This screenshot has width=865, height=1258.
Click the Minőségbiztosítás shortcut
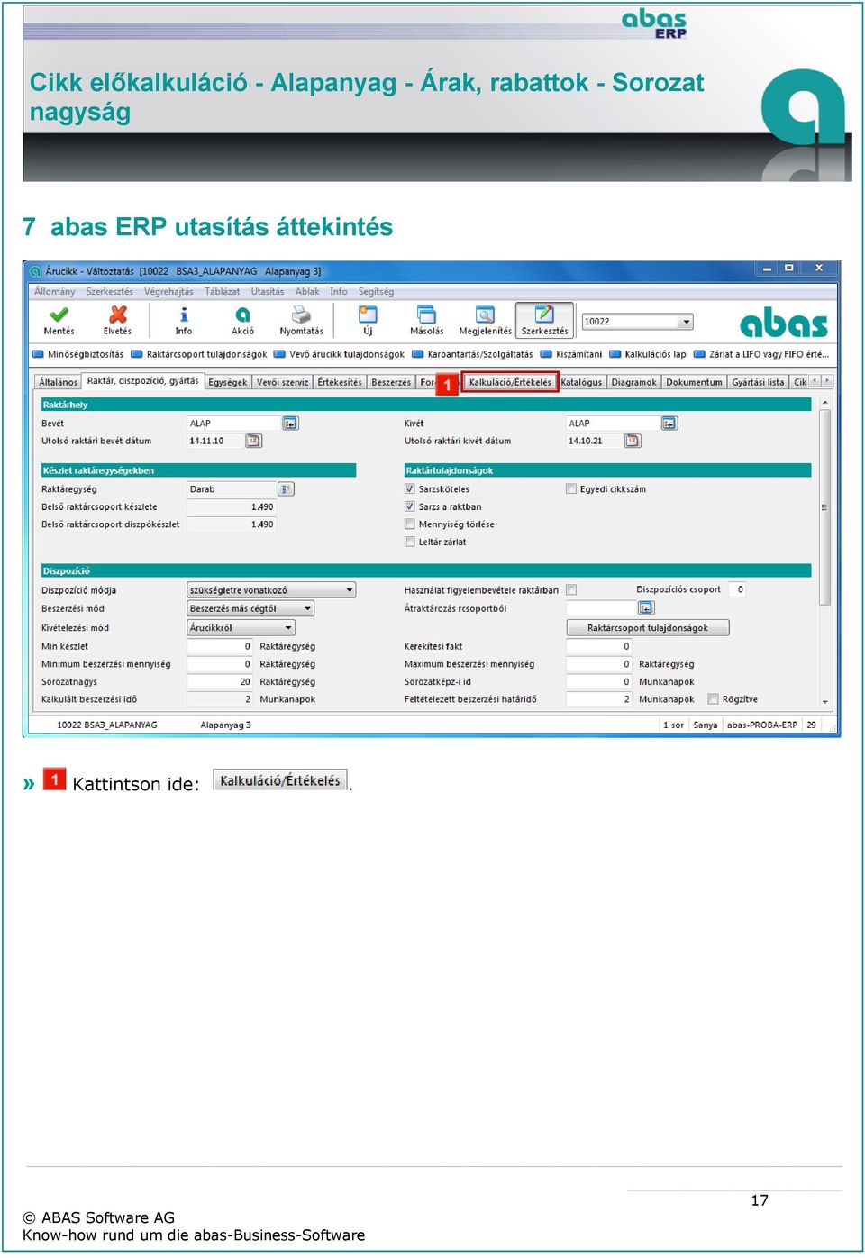click(78, 354)
